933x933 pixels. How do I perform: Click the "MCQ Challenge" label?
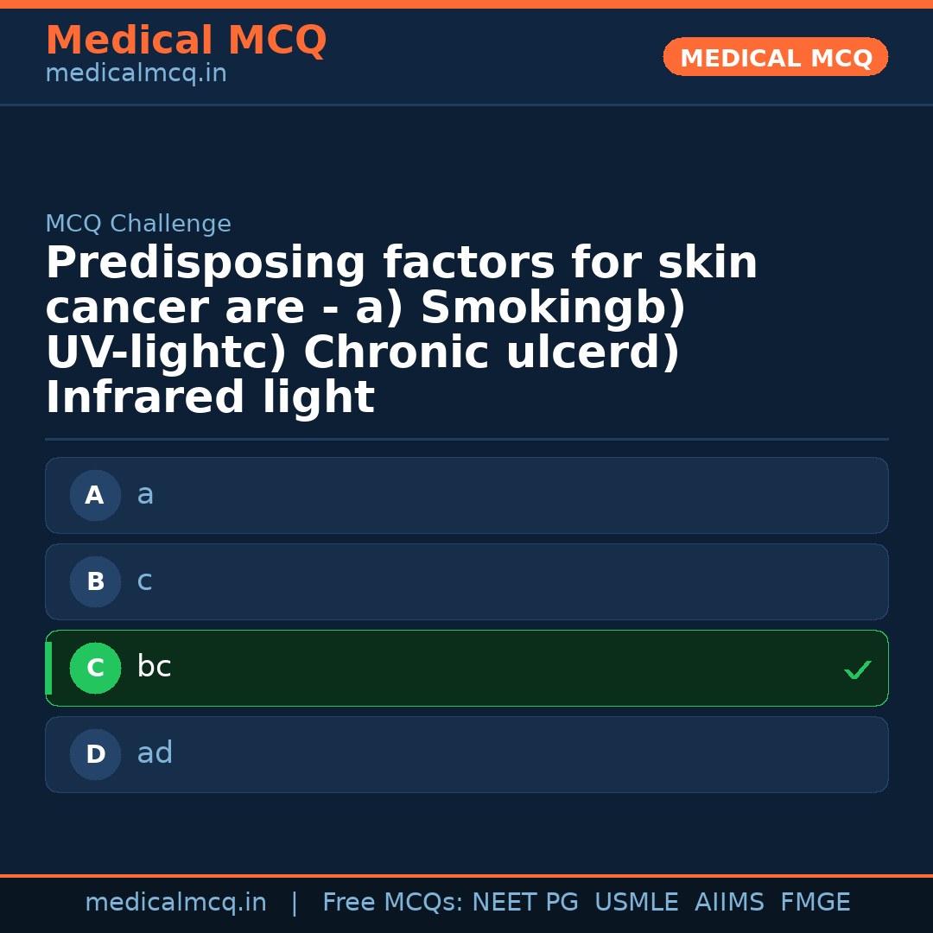point(138,225)
